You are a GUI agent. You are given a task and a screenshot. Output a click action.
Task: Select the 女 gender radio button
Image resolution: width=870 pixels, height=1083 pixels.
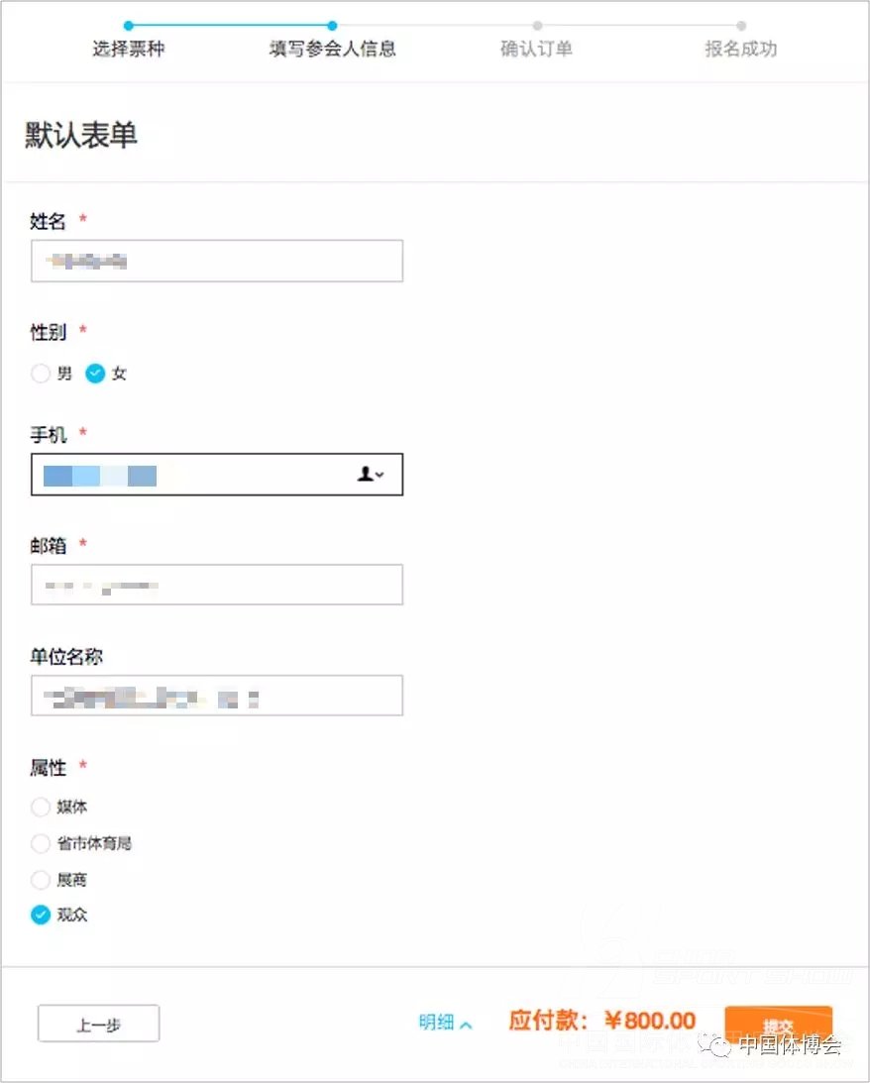[95, 374]
